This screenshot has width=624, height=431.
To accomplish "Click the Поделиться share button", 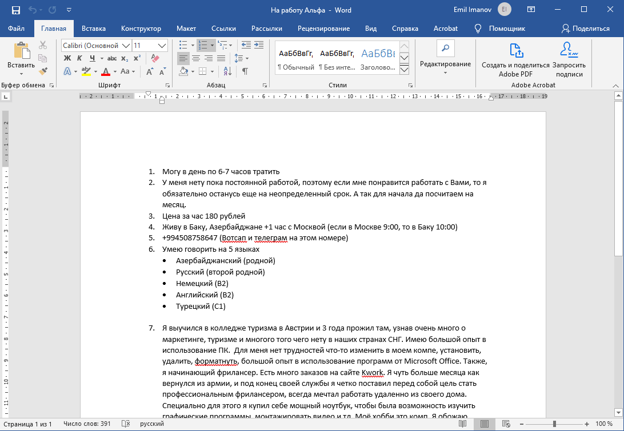I will point(586,29).
